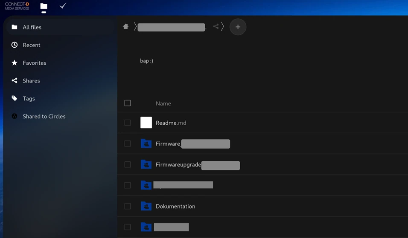The width and height of the screenshot is (408, 238).
Task: Click the 'bap :)' folder description text
Action: (x=146, y=61)
